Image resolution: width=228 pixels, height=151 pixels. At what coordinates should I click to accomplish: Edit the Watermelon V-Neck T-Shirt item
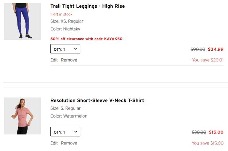pos(54,143)
